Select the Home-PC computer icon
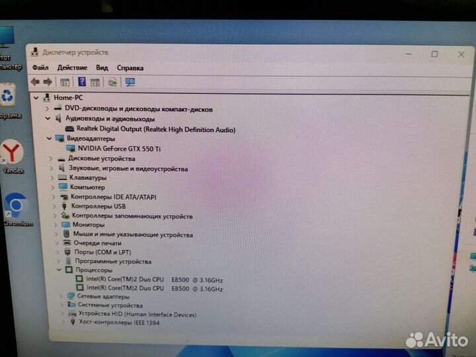Viewport: 476px width, 357px height. (46, 97)
